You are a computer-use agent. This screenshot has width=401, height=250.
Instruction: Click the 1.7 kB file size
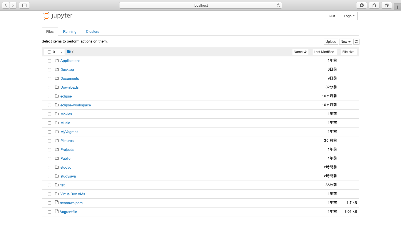tap(352, 203)
